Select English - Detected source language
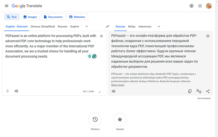 [17, 26]
